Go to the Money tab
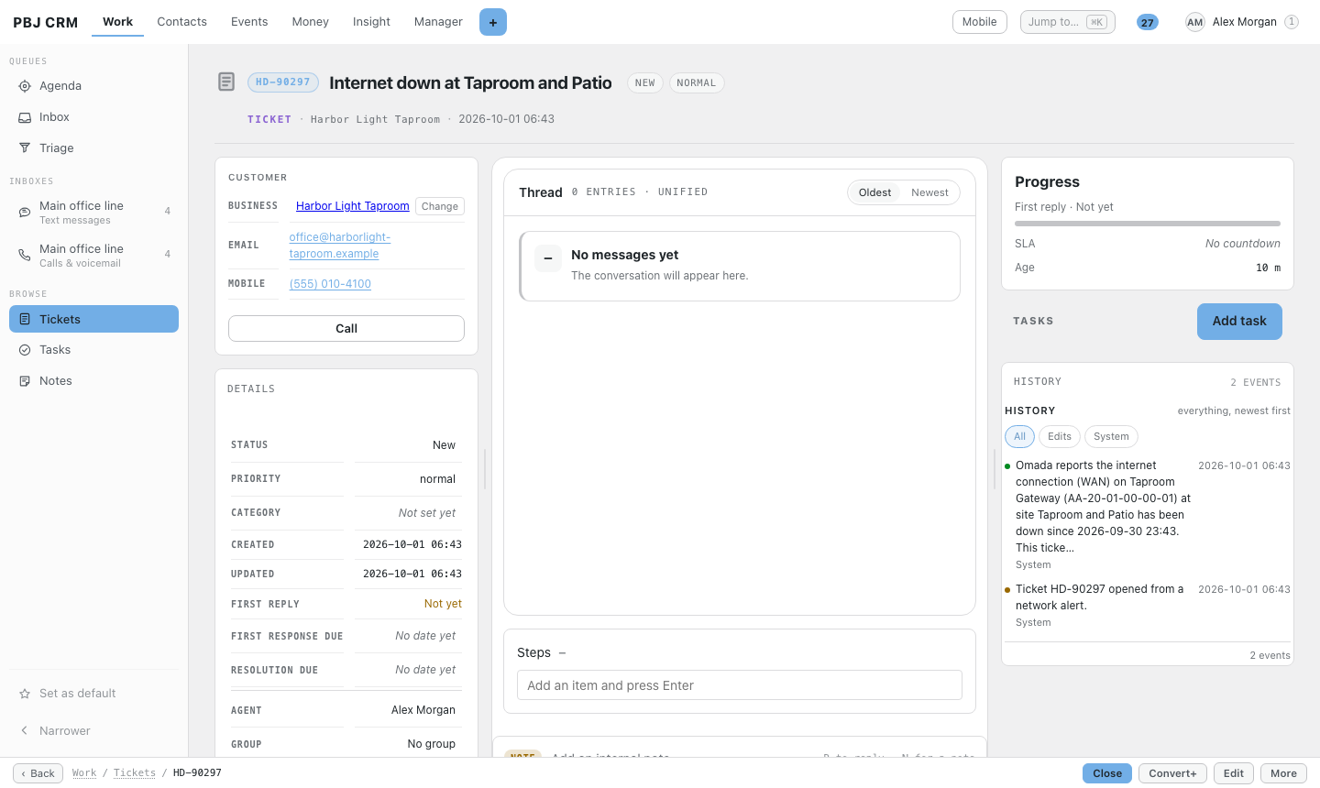 [310, 22]
